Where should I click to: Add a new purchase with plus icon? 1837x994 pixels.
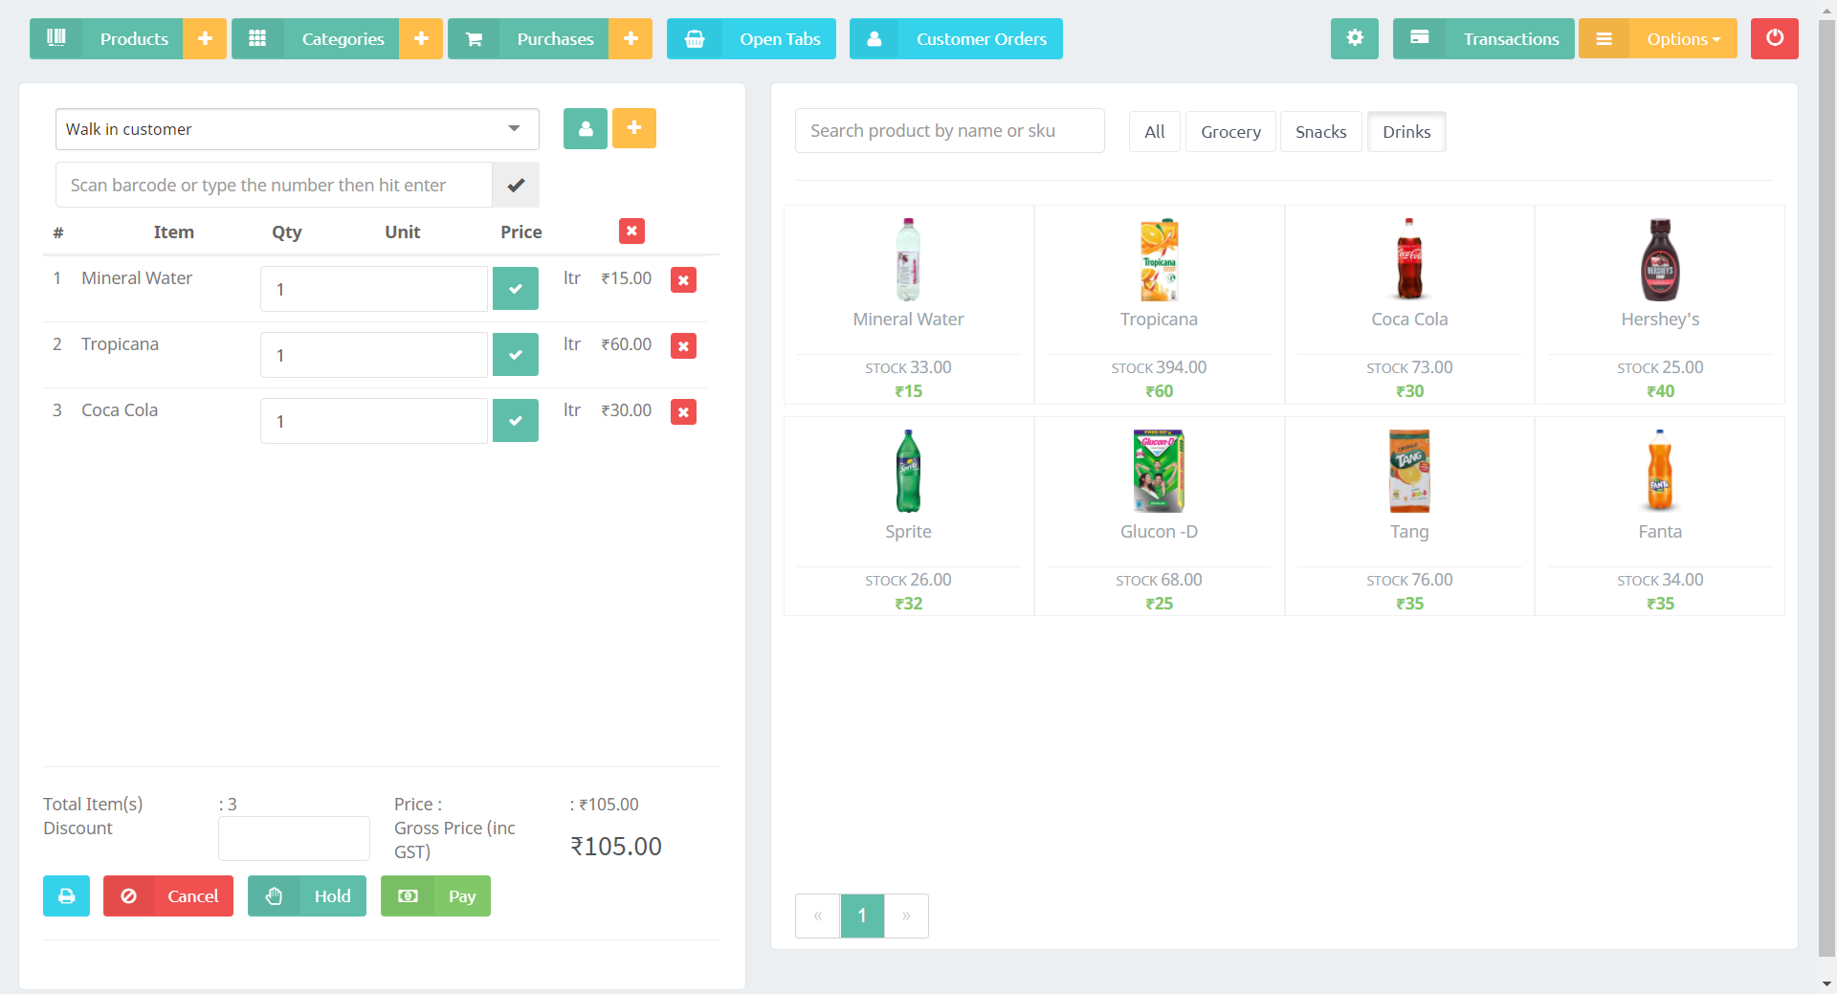click(x=631, y=39)
